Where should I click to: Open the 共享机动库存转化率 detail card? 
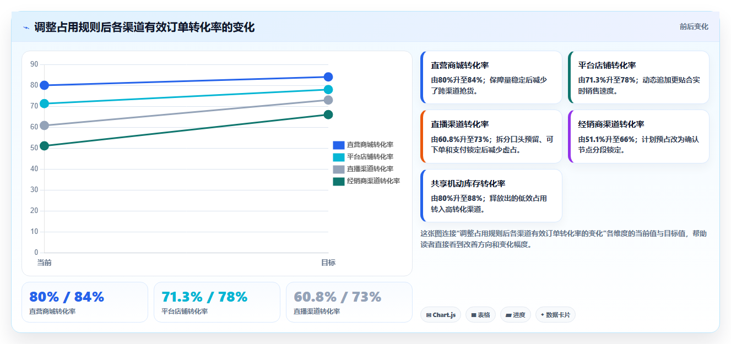pos(491,195)
